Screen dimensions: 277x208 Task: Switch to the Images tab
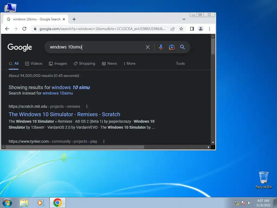point(58,63)
